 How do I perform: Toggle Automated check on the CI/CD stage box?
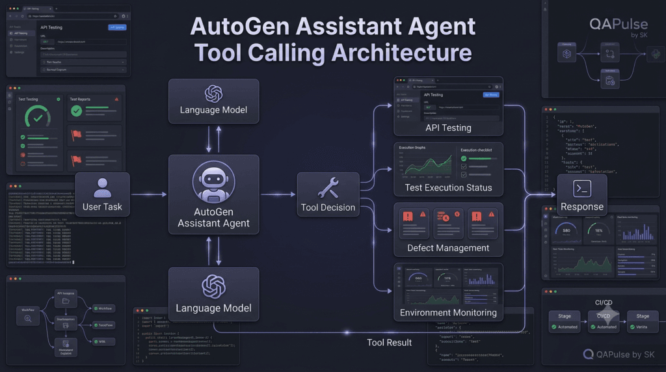pos(593,327)
